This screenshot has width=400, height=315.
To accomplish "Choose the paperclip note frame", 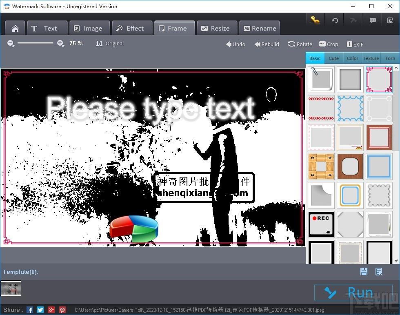I will [321, 79].
